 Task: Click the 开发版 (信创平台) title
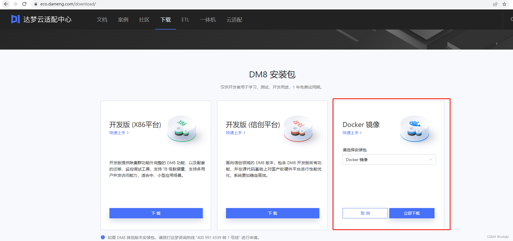pyautogui.click(x=253, y=125)
